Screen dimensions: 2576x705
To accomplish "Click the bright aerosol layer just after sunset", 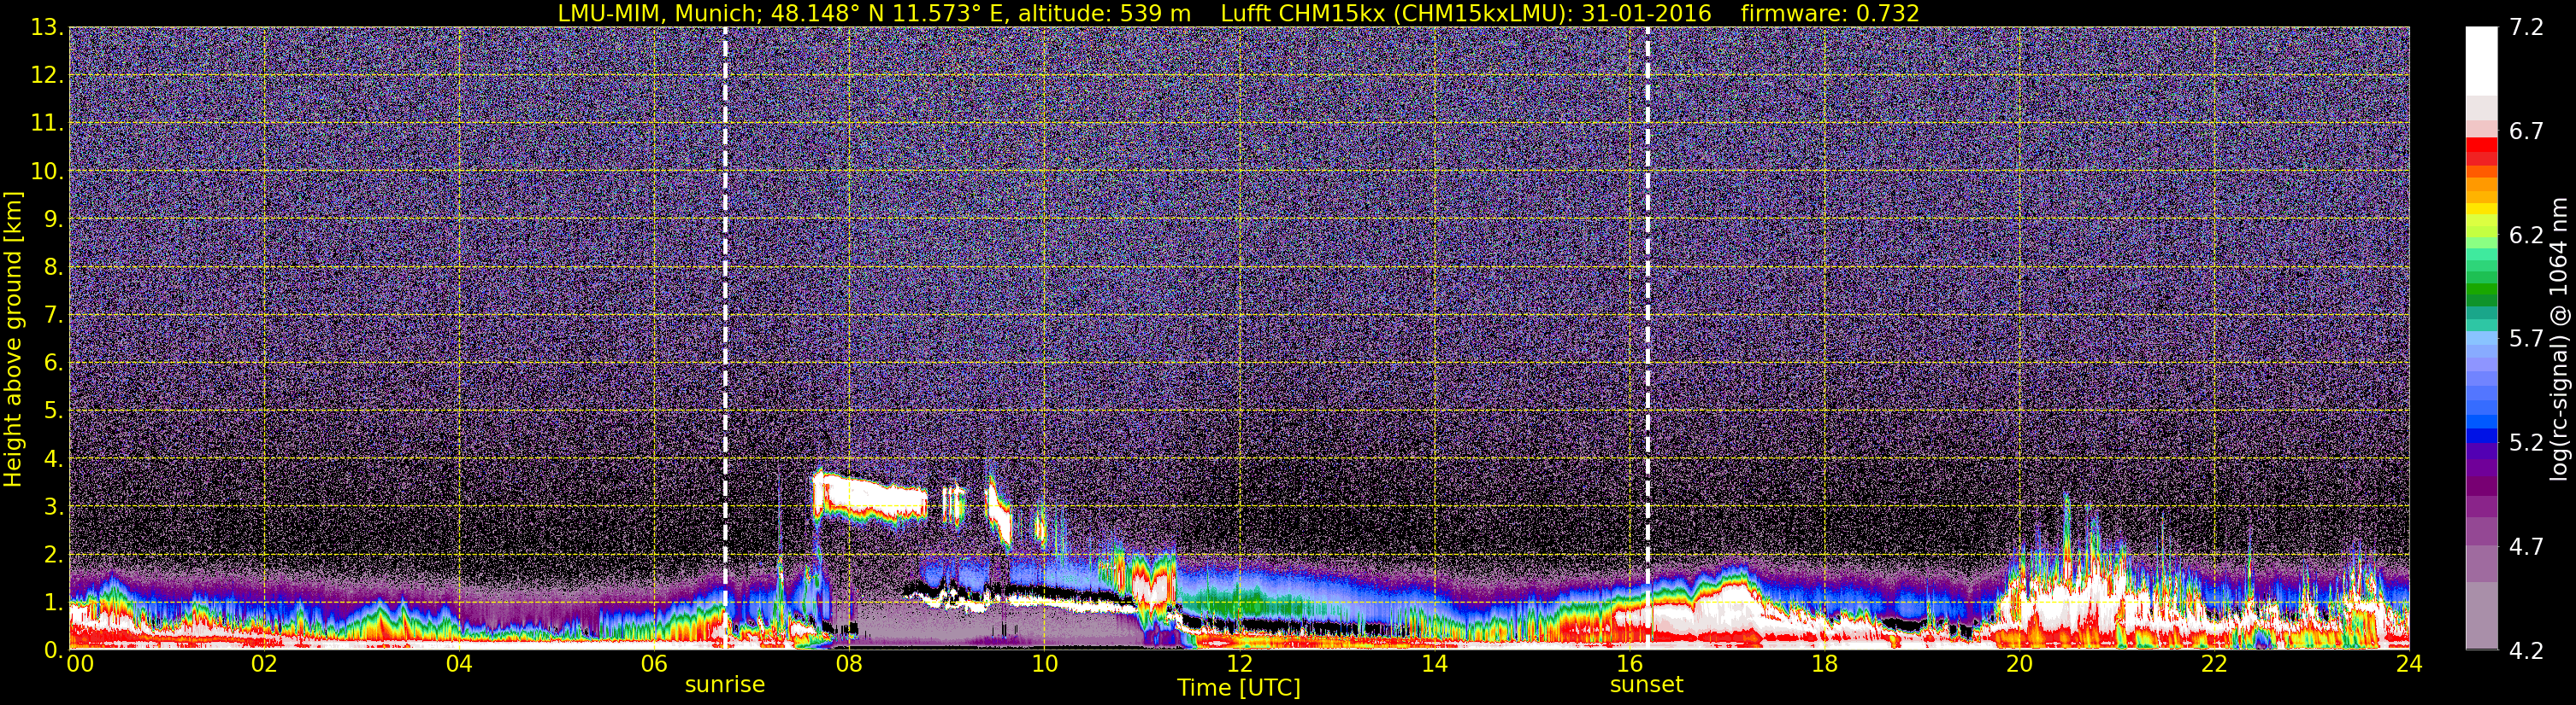I will point(1705,609).
